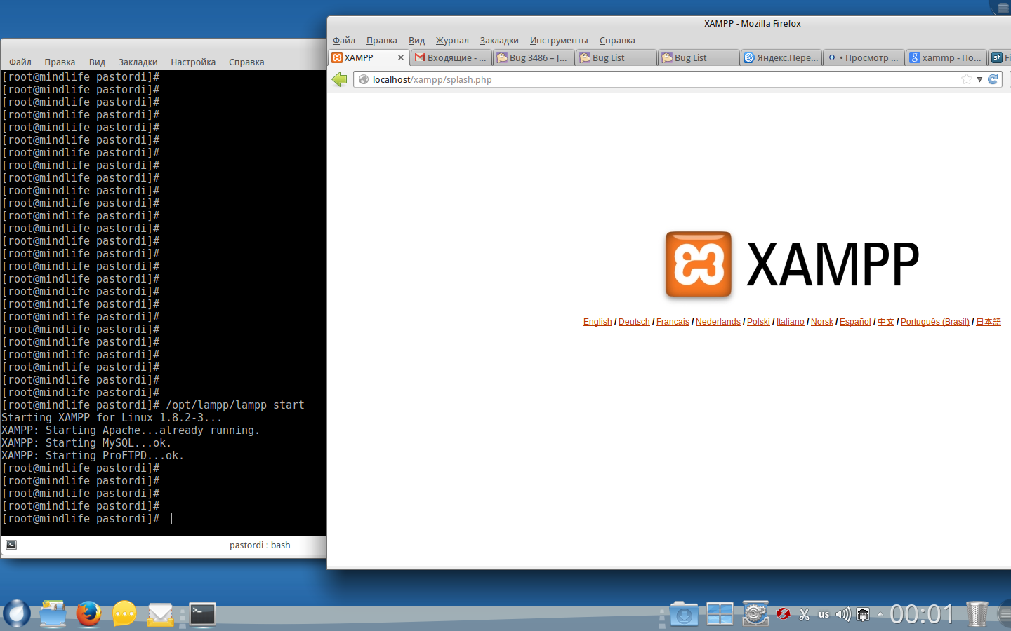
Task: Click the blue four-pane window grid icon
Action: (720, 614)
